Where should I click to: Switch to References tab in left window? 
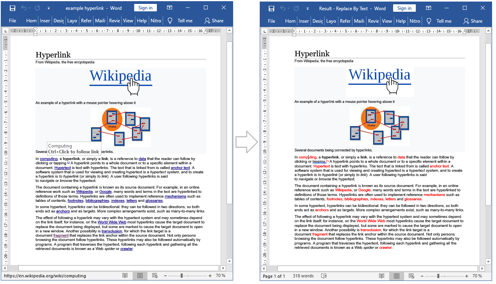86,21
